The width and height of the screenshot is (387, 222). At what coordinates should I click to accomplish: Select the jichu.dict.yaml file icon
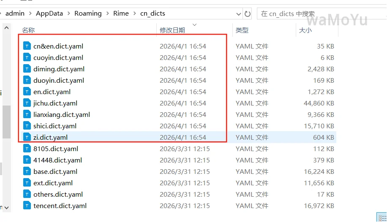[27, 103]
